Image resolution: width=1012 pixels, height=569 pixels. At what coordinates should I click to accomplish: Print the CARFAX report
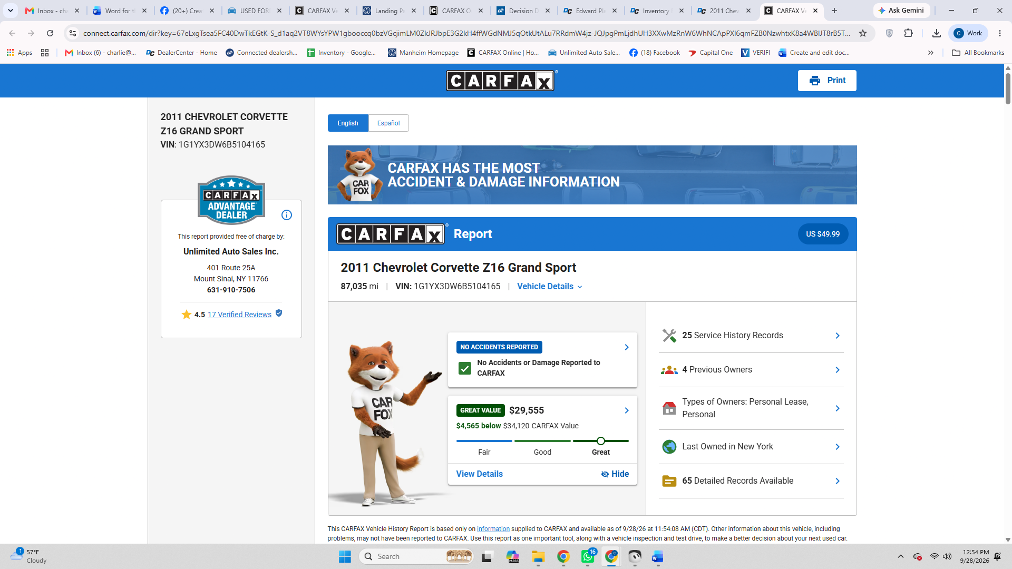[x=827, y=81]
